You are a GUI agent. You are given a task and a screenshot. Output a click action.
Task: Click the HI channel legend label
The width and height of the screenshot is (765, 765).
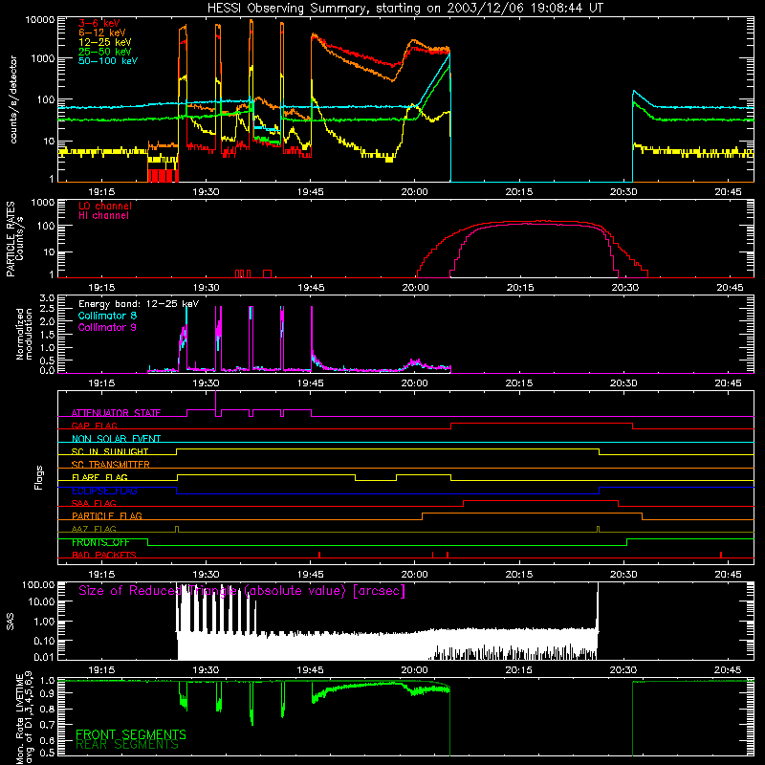(104, 216)
